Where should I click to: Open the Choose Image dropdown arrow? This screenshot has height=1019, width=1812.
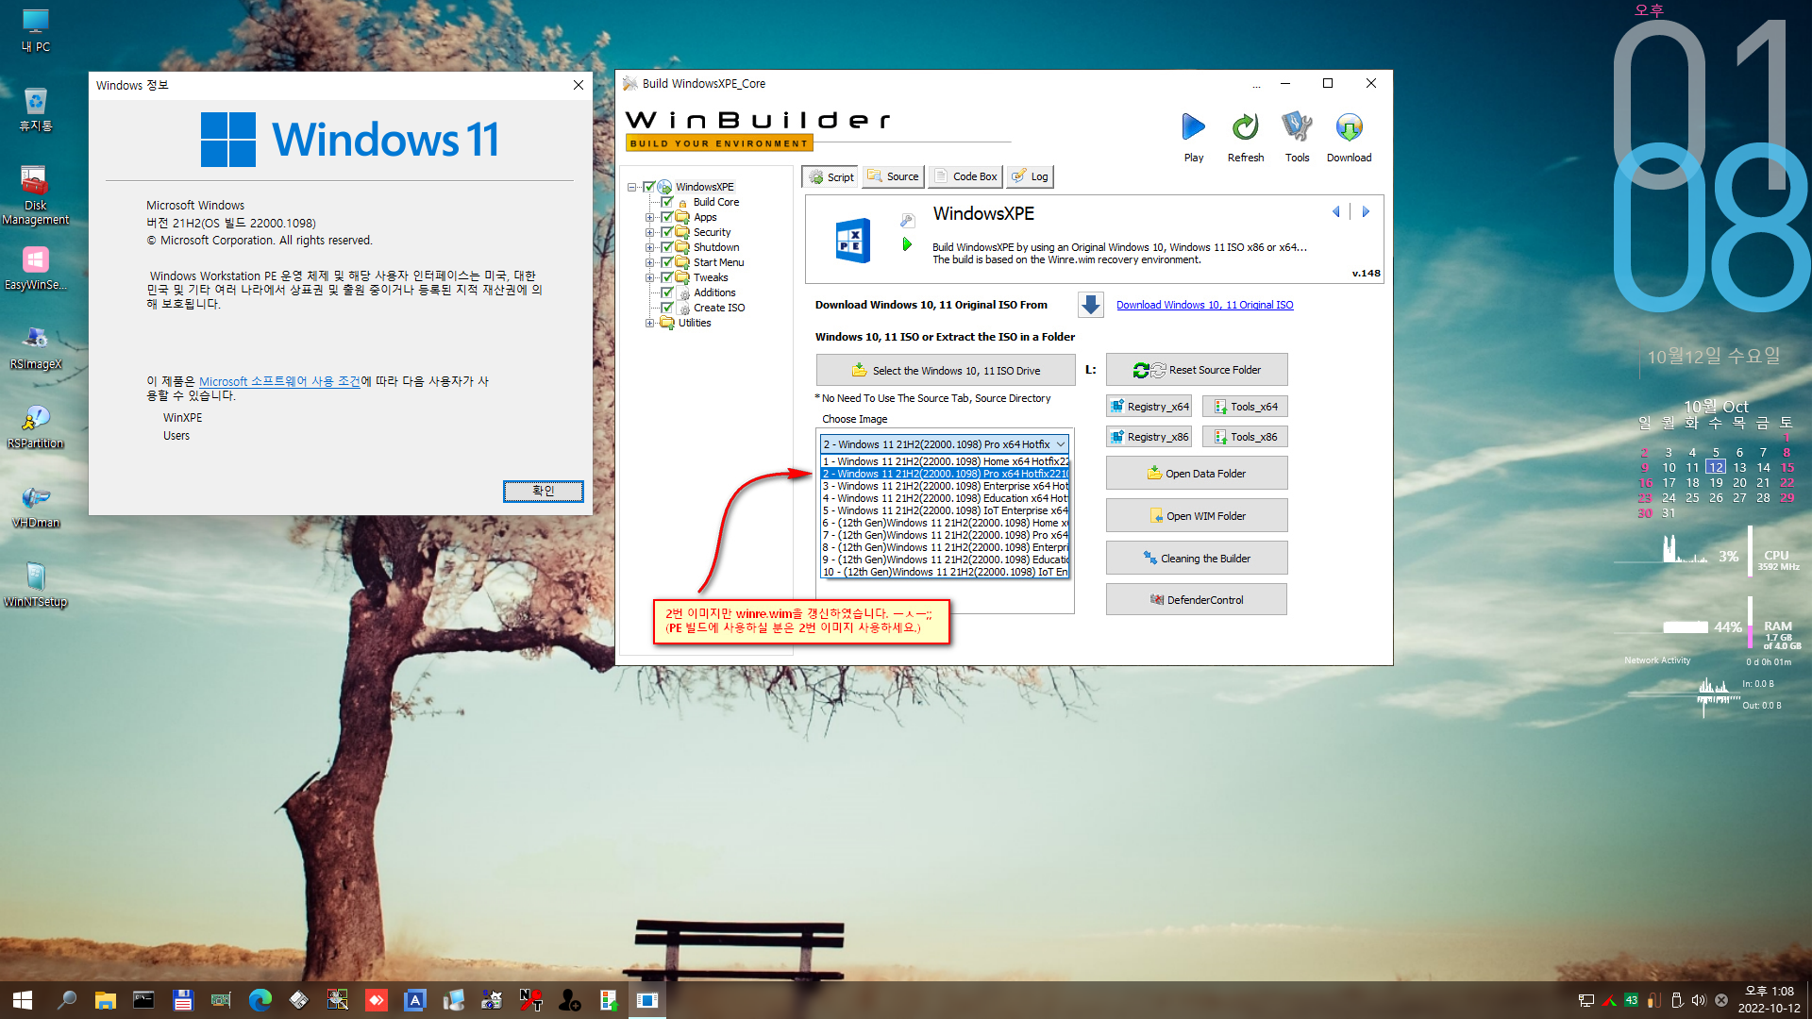tap(1061, 444)
